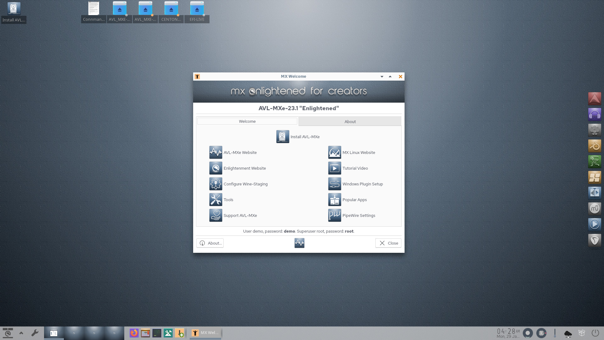604x340 pixels.
Task: Launch Firefox from the taskbar
Action: click(x=134, y=333)
